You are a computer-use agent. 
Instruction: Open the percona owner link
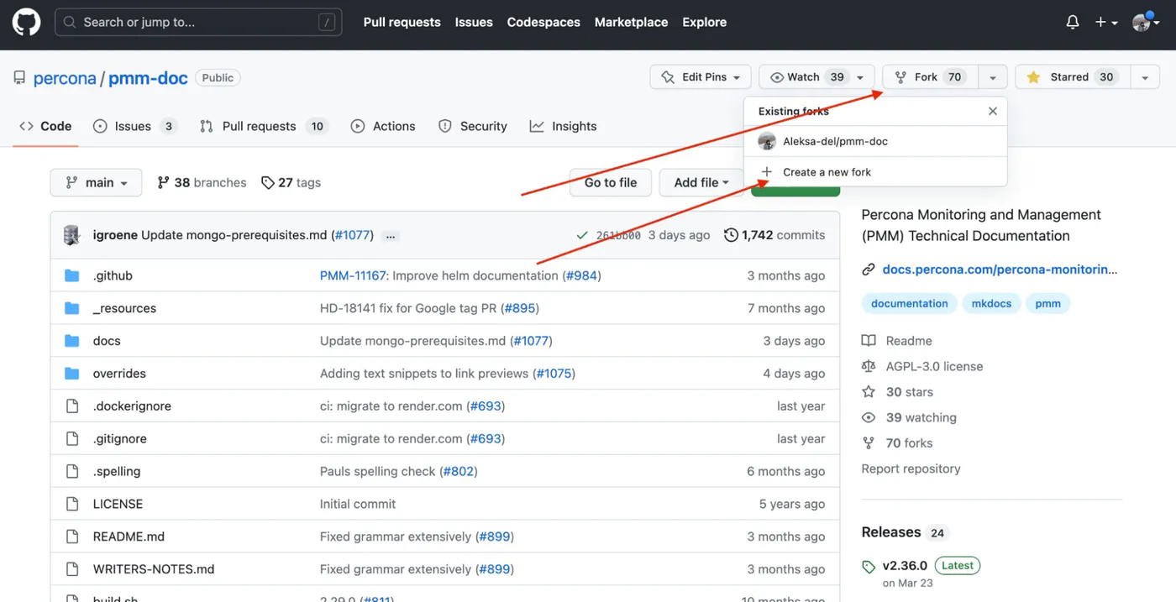(65, 78)
